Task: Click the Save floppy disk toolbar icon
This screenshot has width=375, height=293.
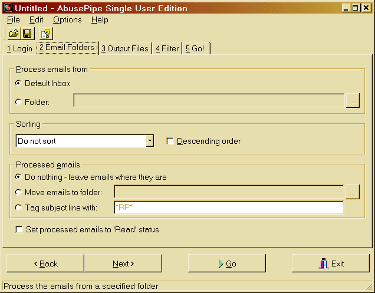Action: [27, 34]
